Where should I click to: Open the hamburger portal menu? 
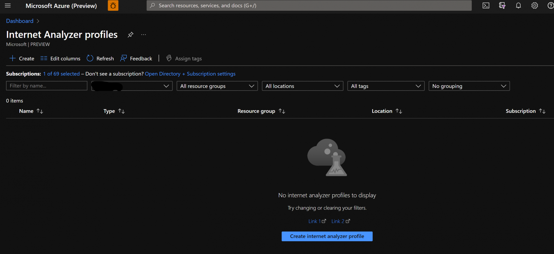pos(8,6)
